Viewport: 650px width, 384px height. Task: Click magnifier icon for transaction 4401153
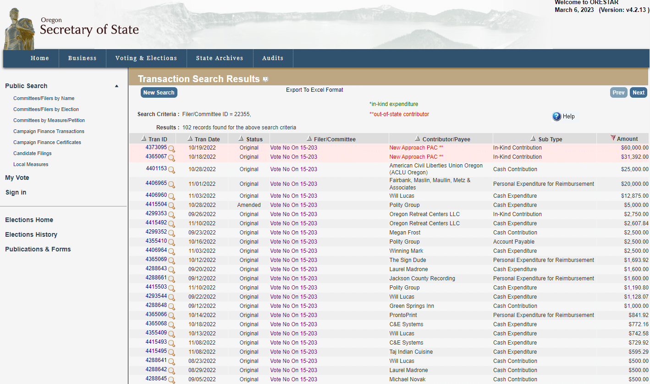pos(171,170)
